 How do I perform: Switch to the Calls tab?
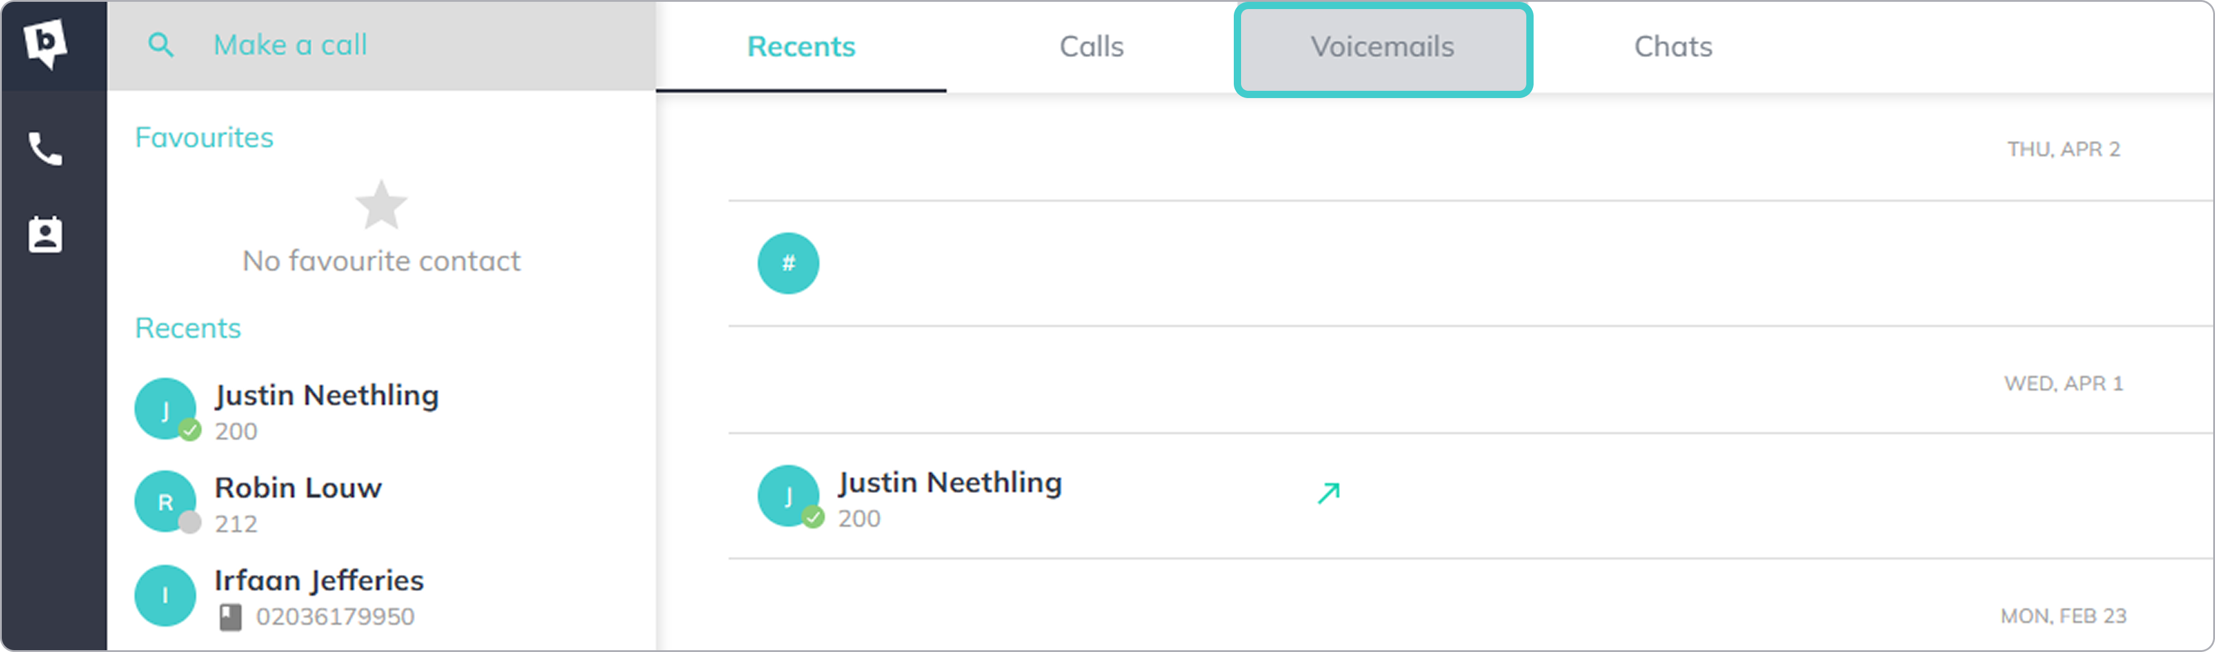pyautogui.click(x=1091, y=47)
